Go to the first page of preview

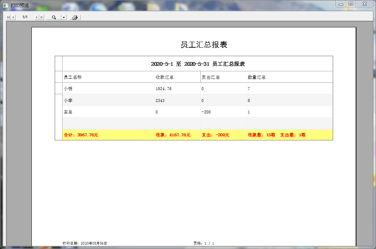(9, 17)
